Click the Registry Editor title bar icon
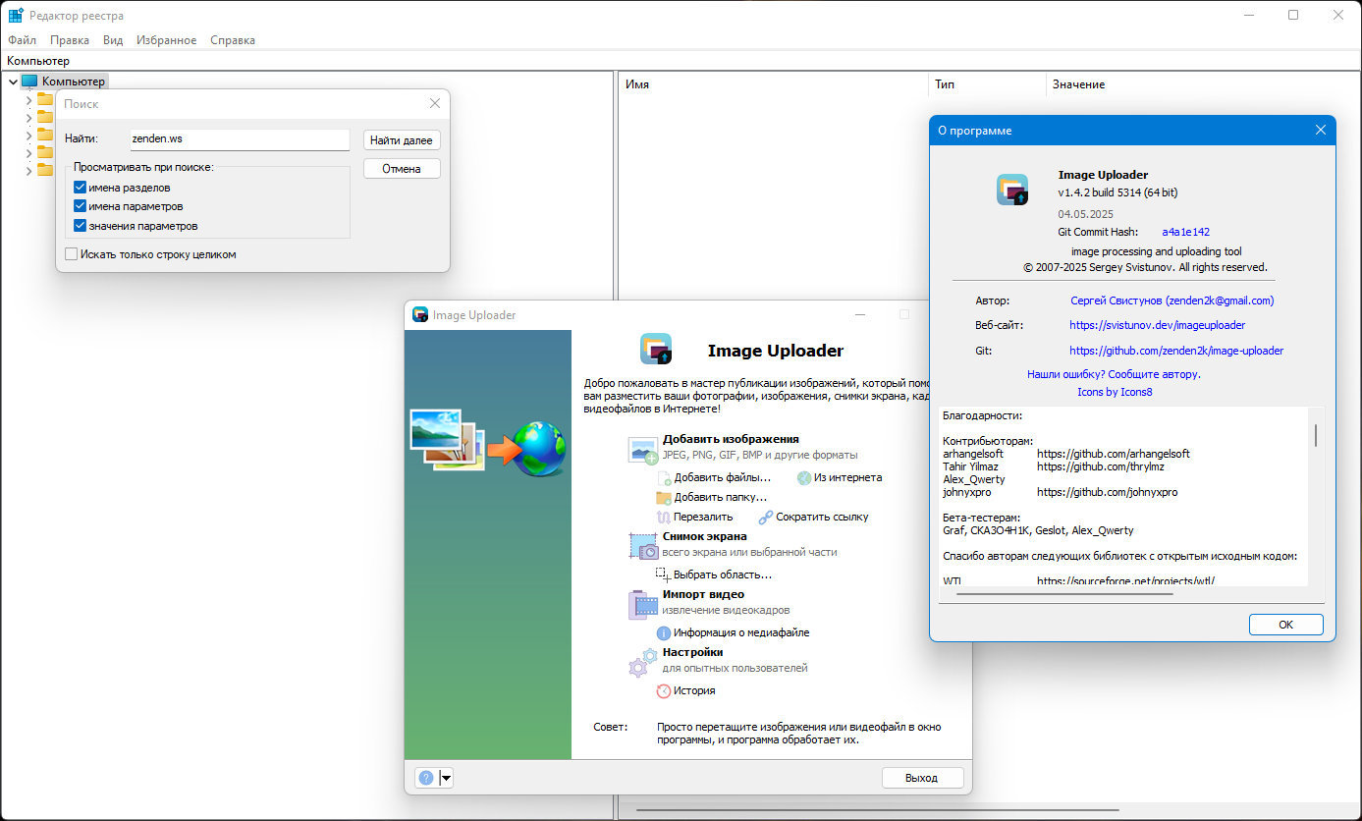The height and width of the screenshot is (821, 1362). 16,16
